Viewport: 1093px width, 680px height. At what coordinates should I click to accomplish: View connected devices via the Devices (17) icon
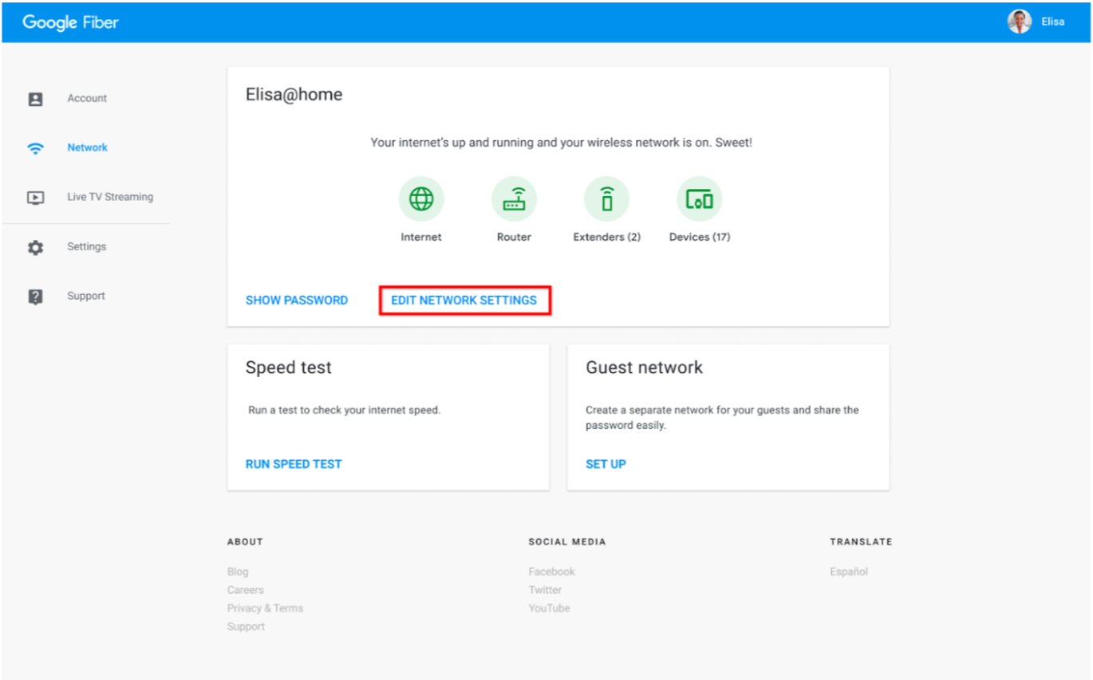(x=698, y=198)
